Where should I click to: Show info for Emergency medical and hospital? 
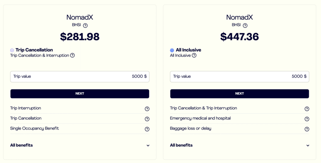307,119
